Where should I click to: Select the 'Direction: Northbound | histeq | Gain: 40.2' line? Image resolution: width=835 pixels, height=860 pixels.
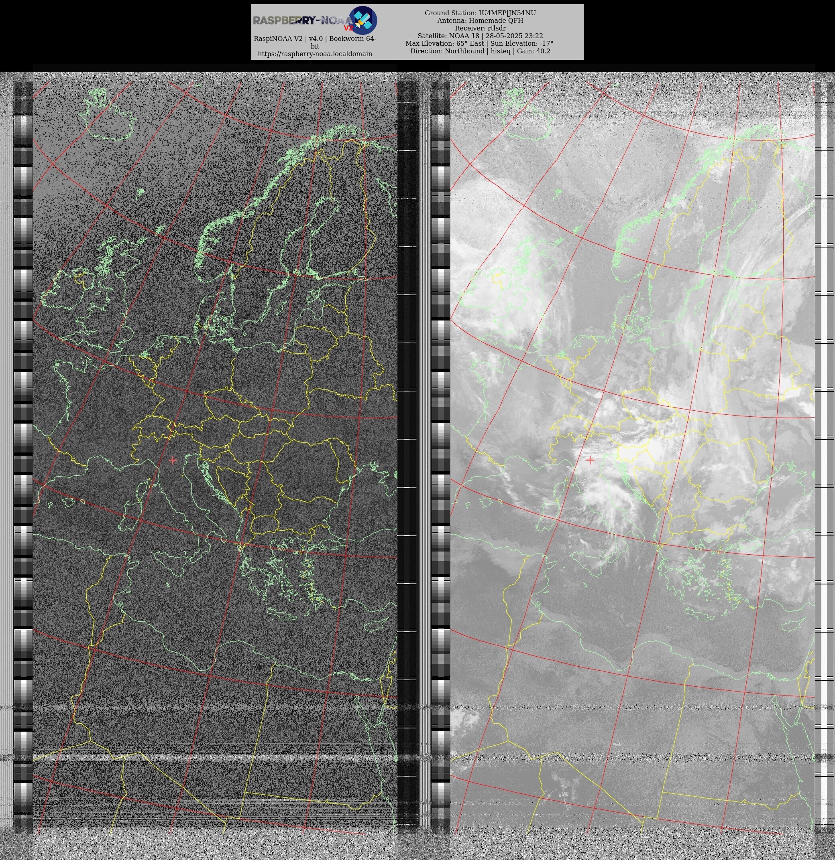point(480,51)
